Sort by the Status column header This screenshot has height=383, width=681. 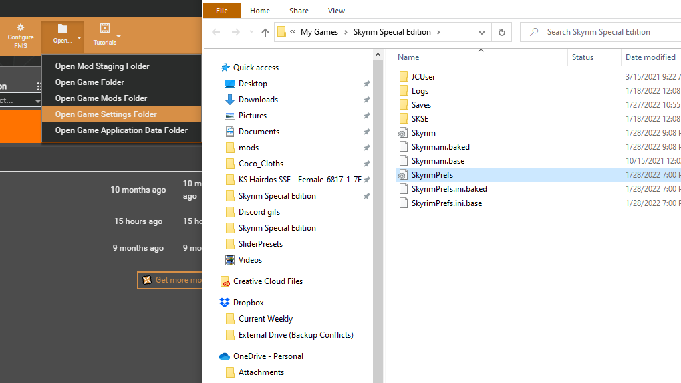coord(582,57)
